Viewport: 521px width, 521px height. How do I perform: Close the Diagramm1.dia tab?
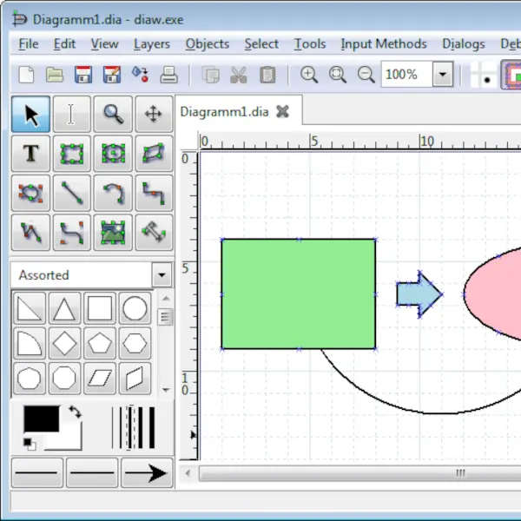coord(282,111)
